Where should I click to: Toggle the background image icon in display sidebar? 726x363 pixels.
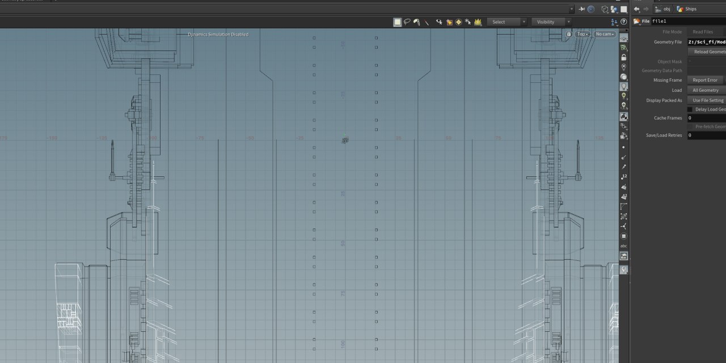624,256
